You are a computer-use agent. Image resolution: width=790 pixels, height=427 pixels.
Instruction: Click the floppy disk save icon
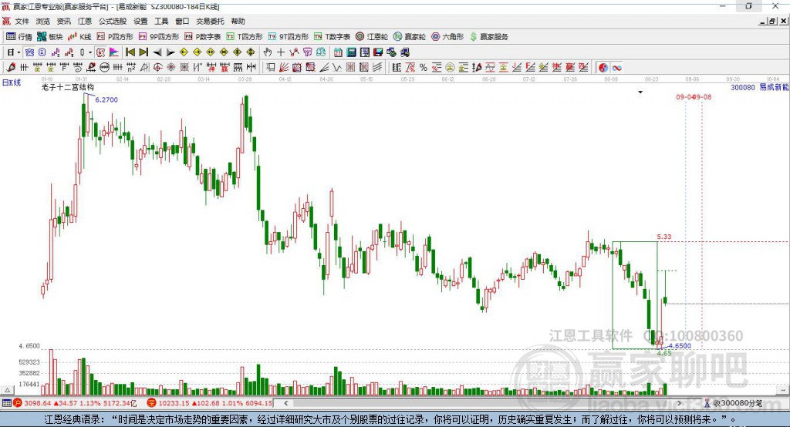coord(378,52)
